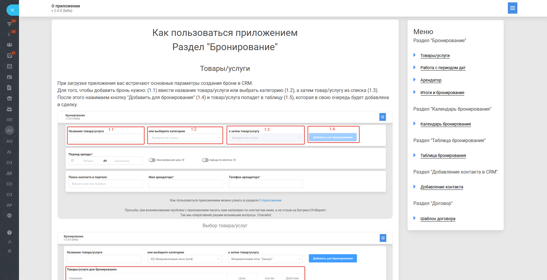The width and height of the screenshot is (547, 280).
Task: Open the warehouse building icon in sidebar
Action: [x=9, y=98]
